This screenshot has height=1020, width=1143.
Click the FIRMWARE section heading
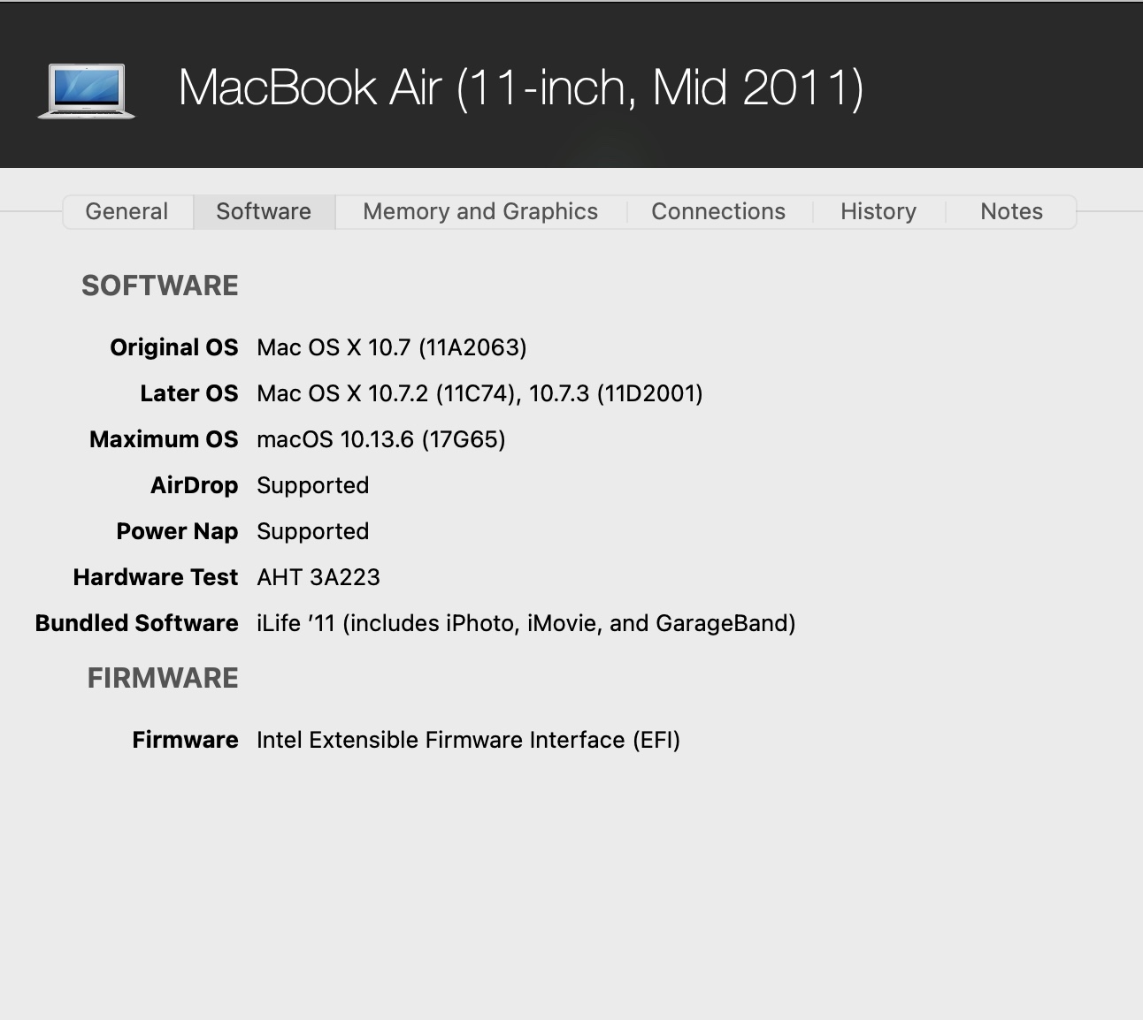(x=163, y=679)
